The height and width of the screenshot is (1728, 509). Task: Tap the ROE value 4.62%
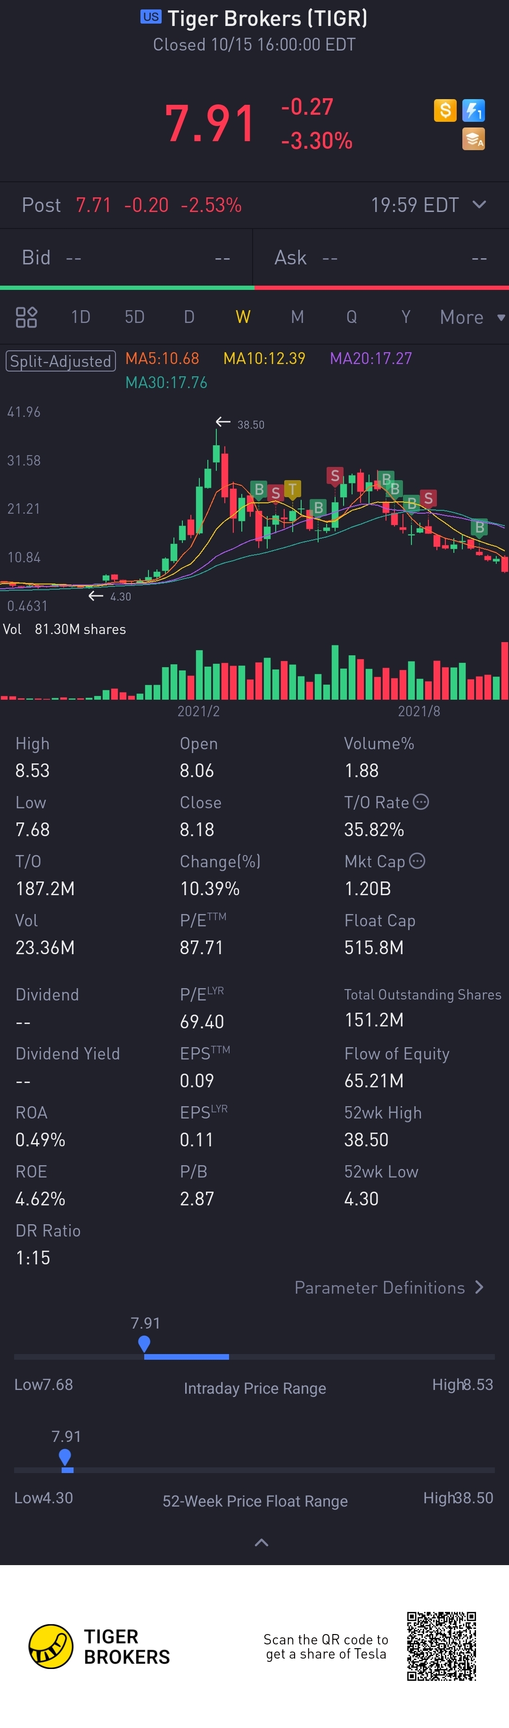(x=40, y=1199)
